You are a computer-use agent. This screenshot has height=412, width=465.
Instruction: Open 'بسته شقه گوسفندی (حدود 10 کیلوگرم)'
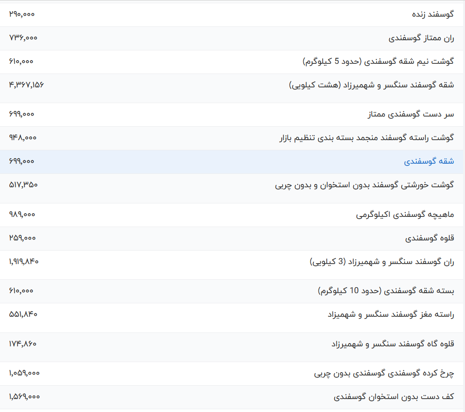click(386, 291)
